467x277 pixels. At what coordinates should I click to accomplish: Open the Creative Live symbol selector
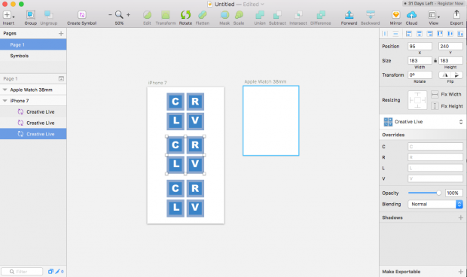pos(423,122)
